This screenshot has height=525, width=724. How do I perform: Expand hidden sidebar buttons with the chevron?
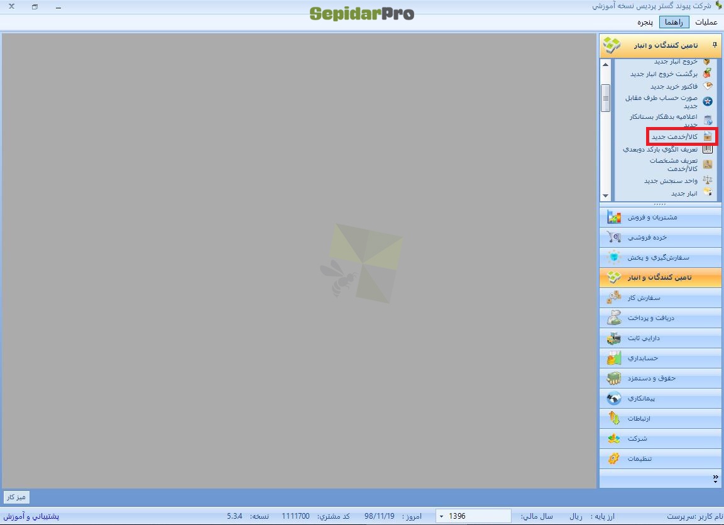pos(715,479)
